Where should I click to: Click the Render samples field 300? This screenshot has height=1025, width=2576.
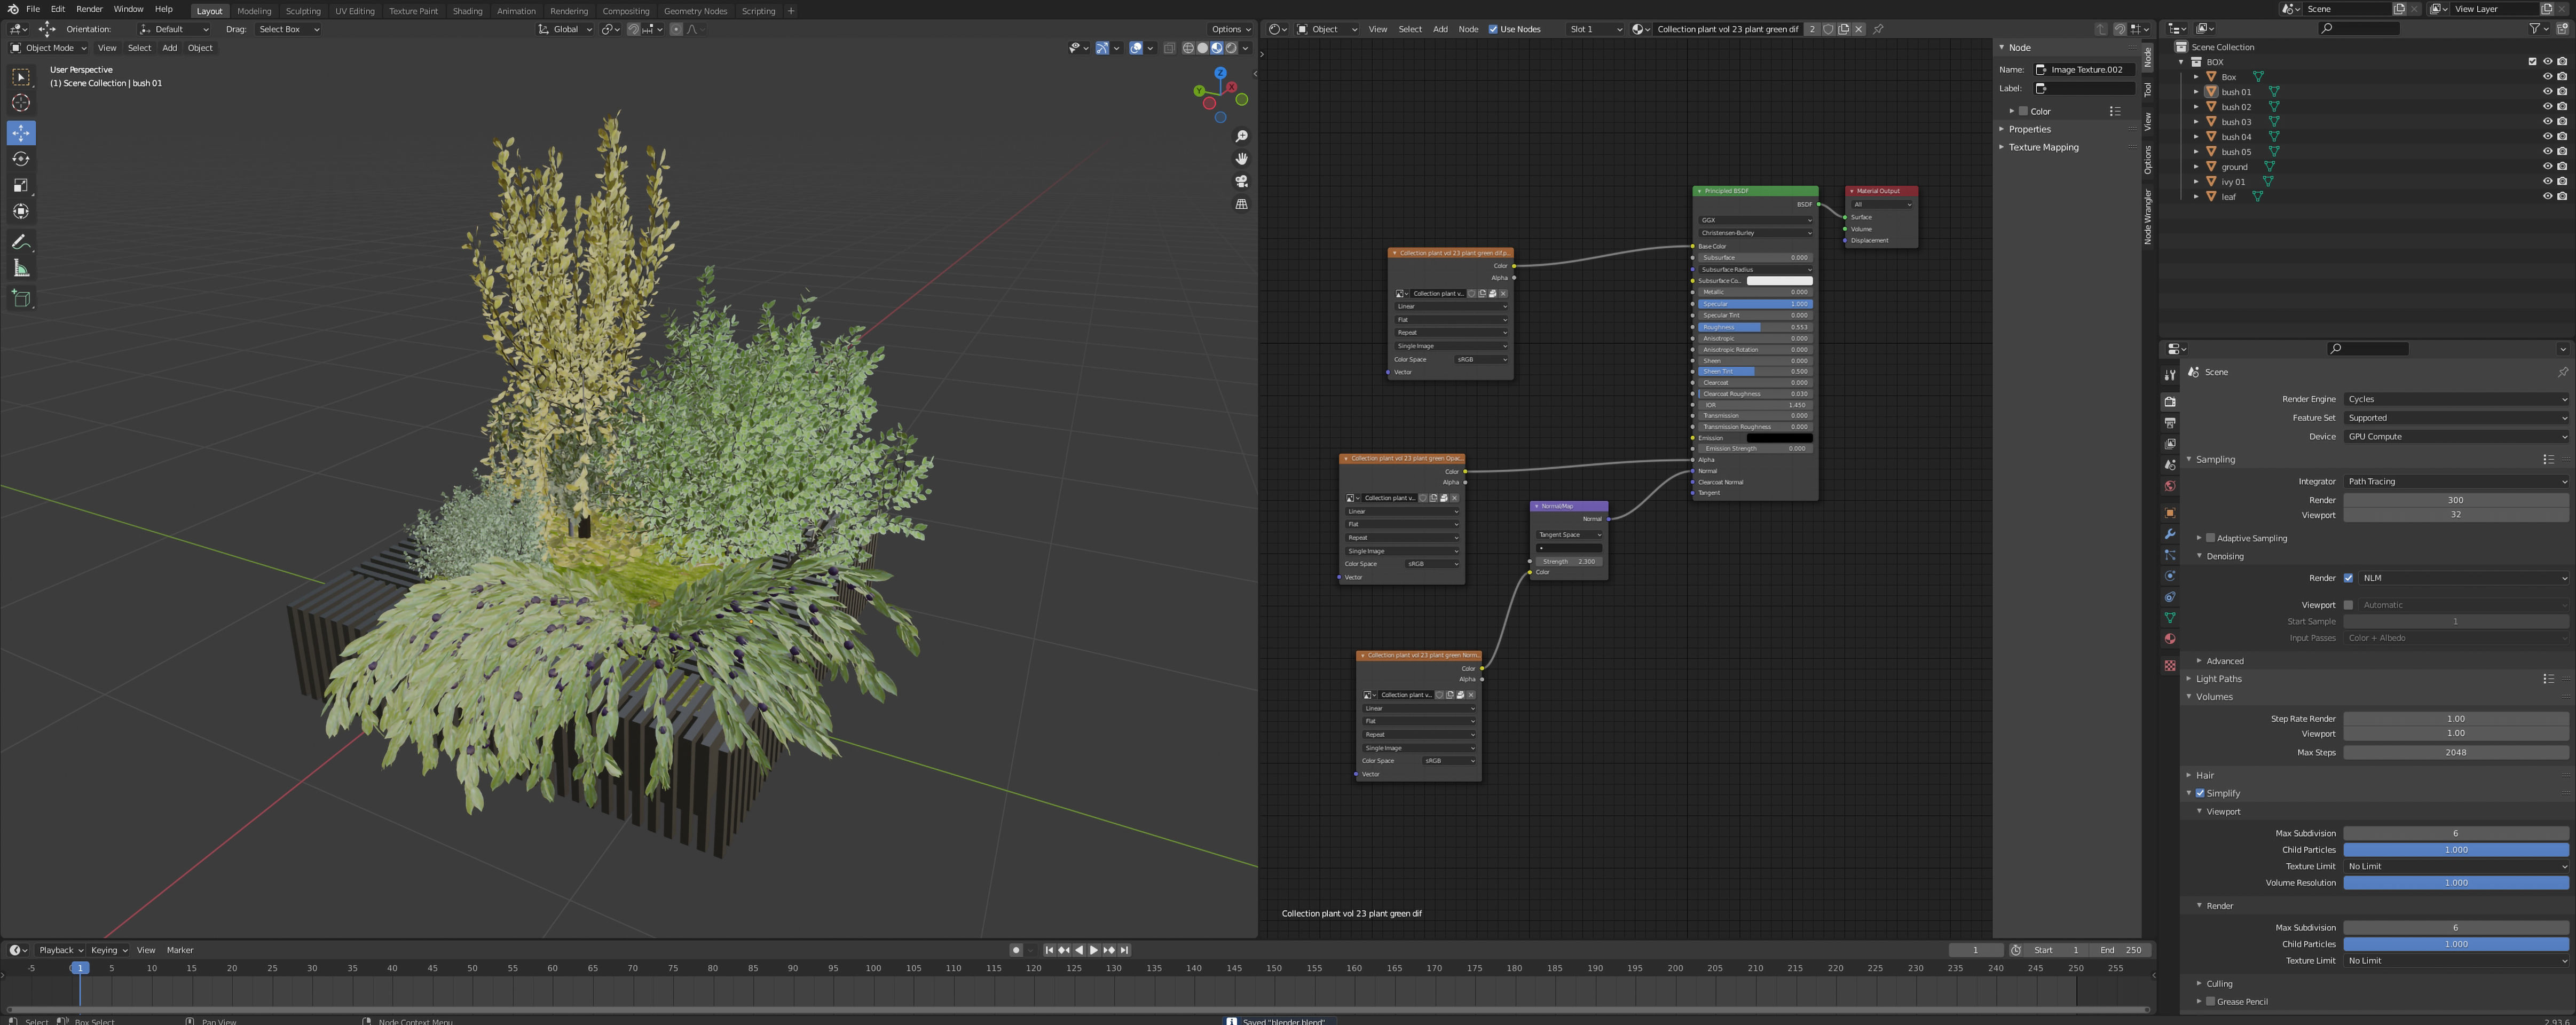point(2456,500)
